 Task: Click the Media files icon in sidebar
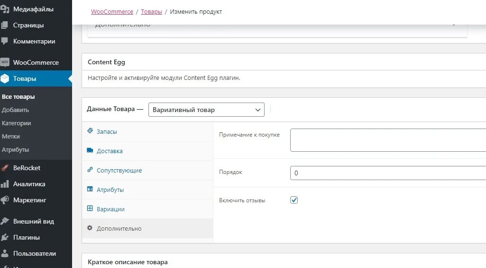tap(5, 9)
